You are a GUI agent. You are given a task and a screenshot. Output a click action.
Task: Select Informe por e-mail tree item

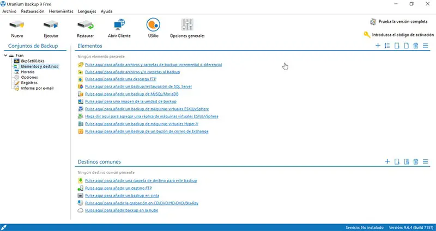37,88
